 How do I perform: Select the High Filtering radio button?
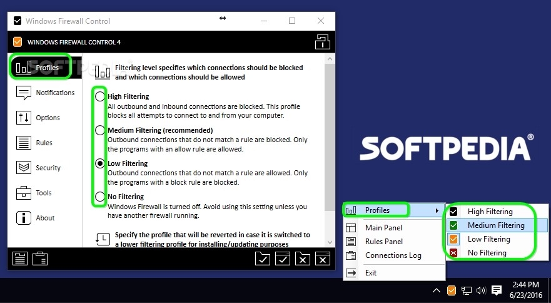tap(100, 96)
